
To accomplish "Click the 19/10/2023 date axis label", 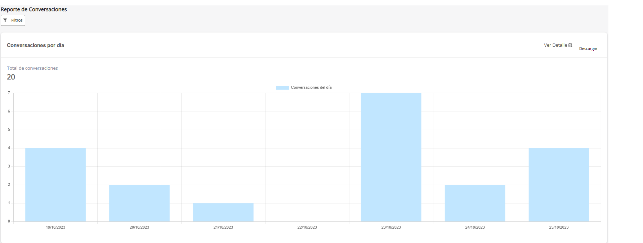I will click(x=55, y=227).
